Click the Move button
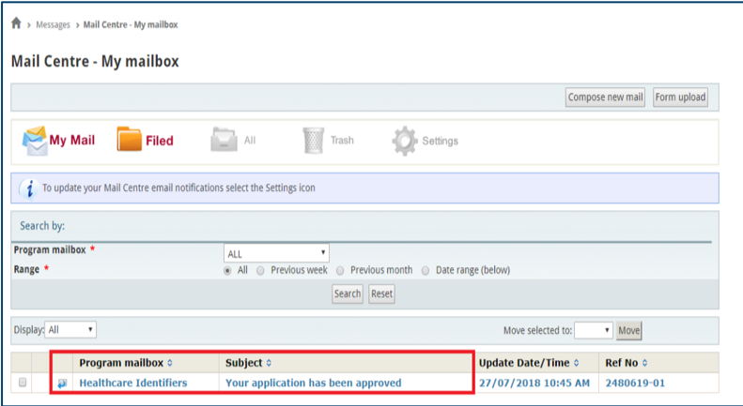The height and width of the screenshot is (406, 743). (628, 330)
